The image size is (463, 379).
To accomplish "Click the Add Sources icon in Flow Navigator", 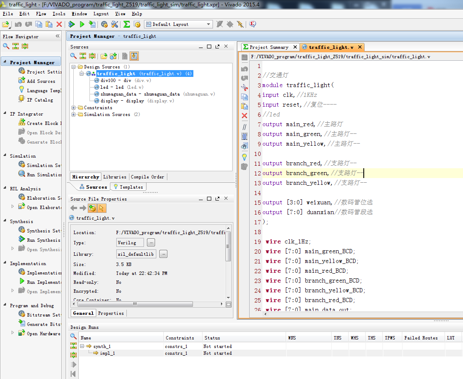I will pos(22,80).
